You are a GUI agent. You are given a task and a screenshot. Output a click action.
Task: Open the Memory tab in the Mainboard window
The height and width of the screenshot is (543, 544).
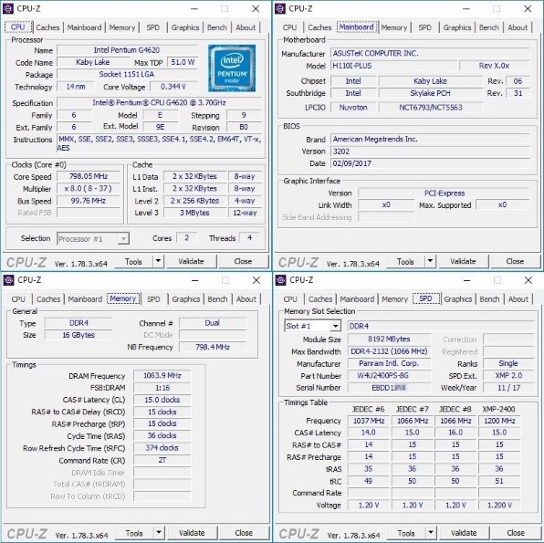tap(394, 27)
